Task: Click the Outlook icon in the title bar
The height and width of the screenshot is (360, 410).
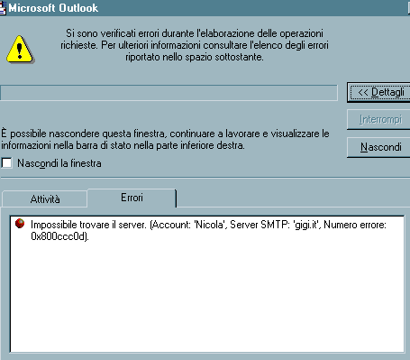Action: [x=3, y=8]
